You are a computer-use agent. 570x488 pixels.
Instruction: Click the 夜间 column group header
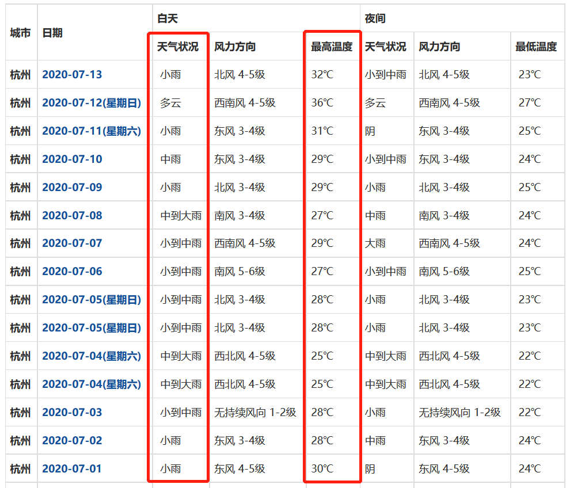375,19
